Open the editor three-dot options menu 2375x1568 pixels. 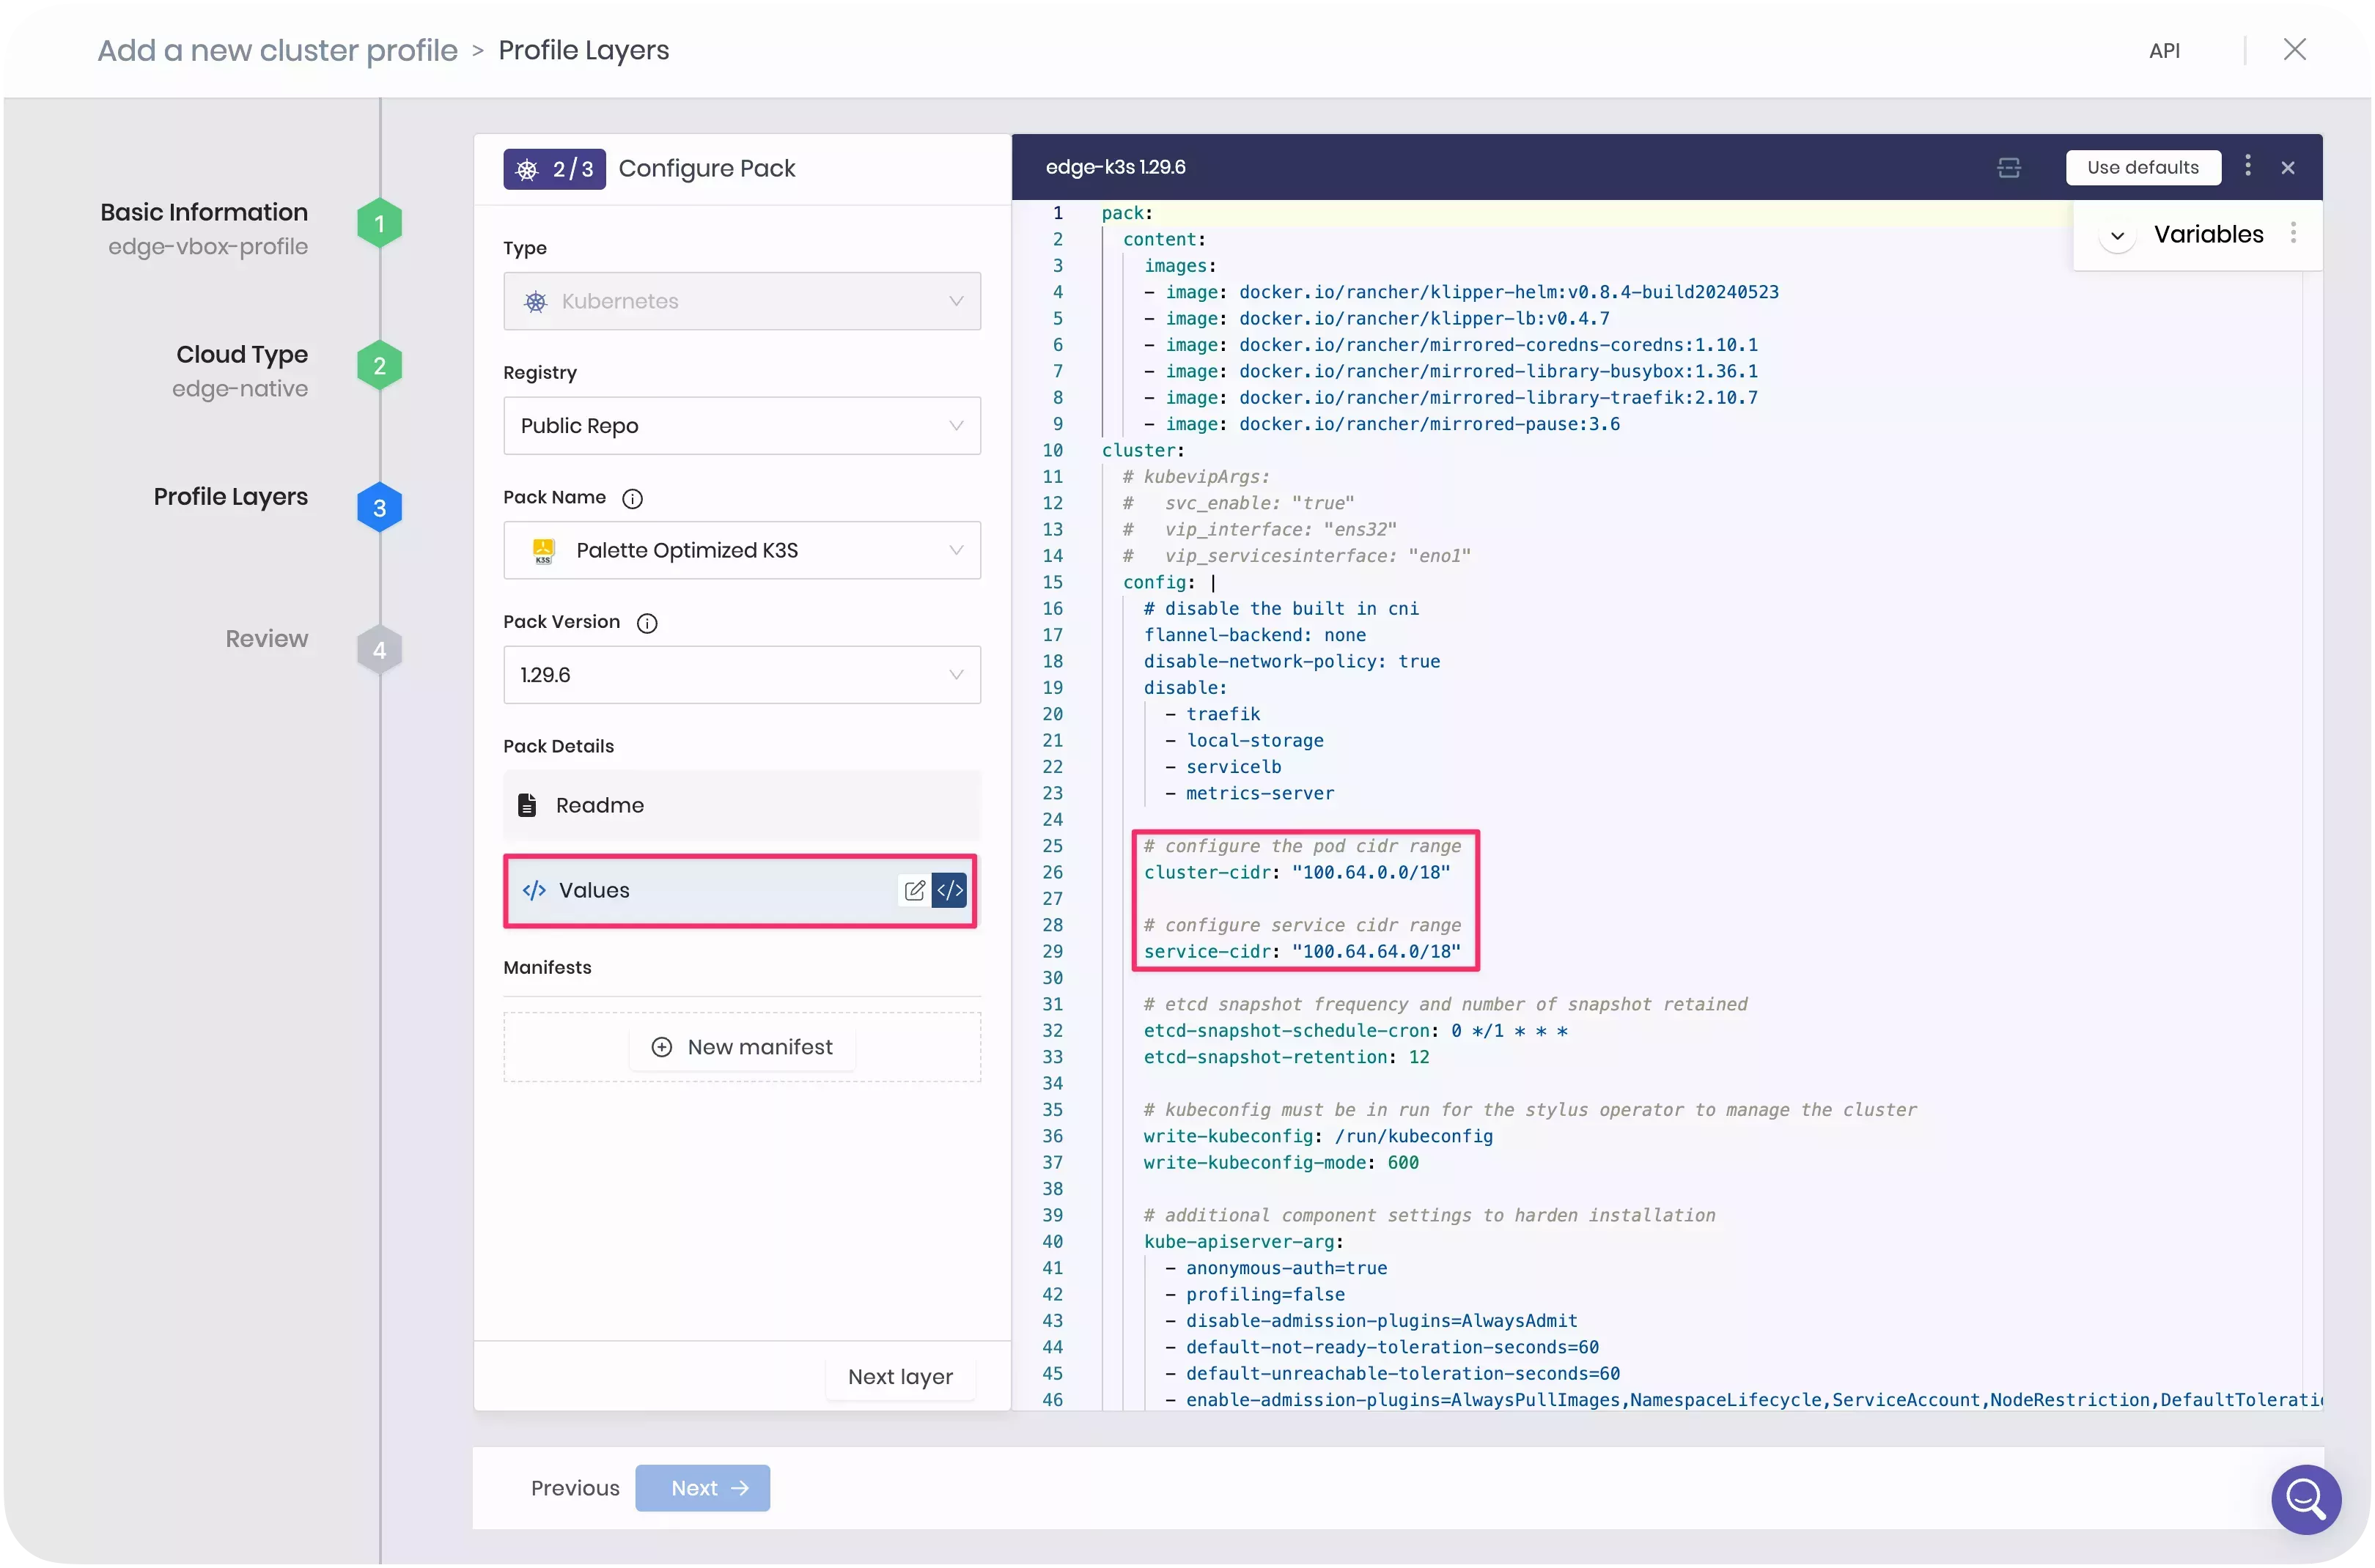(2247, 167)
